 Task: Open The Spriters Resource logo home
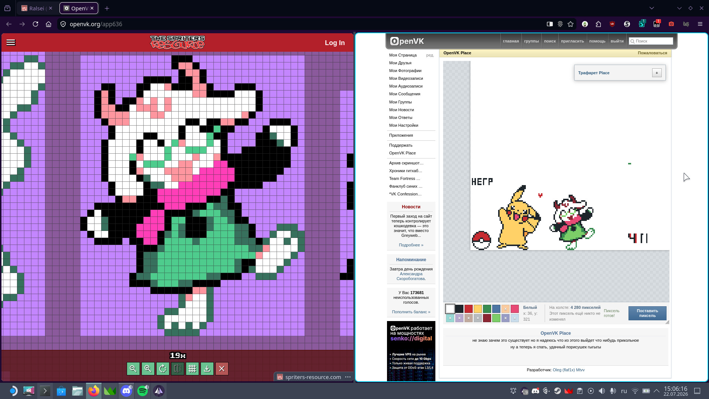pos(177,42)
